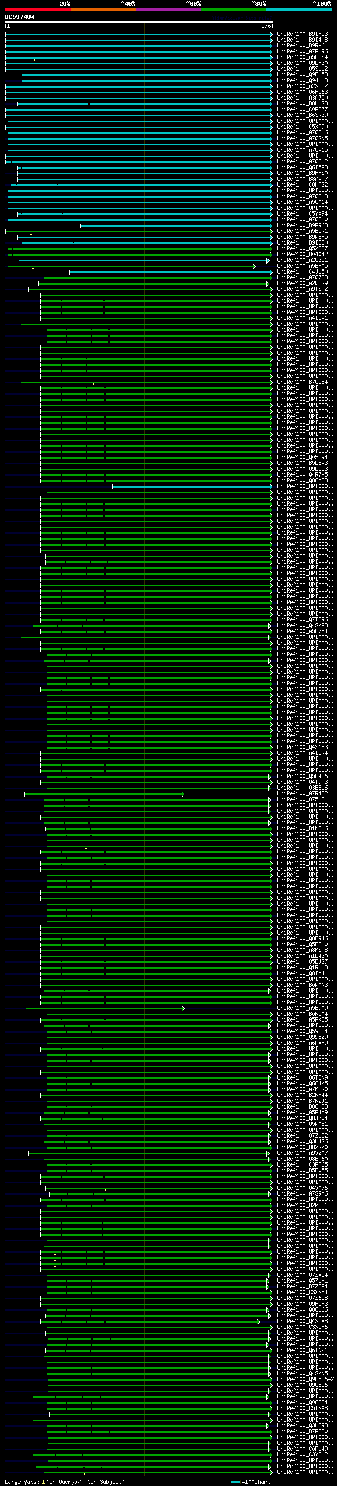The image size is (337, 1486).
Task: Click query end position label 576
Action: click(x=266, y=26)
